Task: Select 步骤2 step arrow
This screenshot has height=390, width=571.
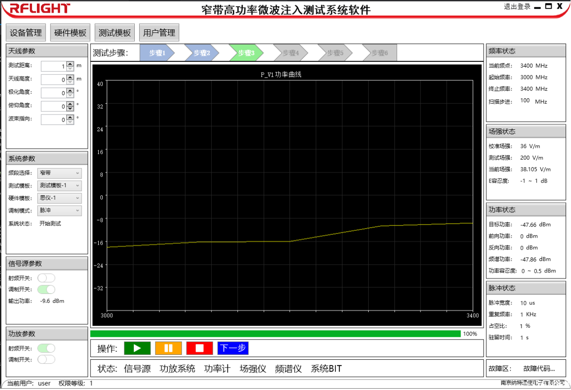Action: 201,53
